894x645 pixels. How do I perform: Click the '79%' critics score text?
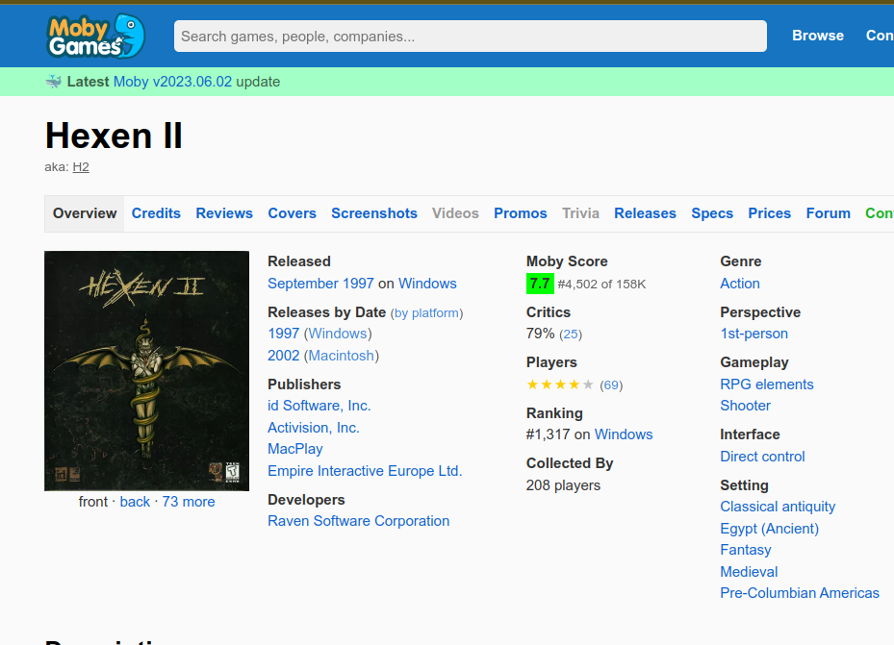point(540,334)
